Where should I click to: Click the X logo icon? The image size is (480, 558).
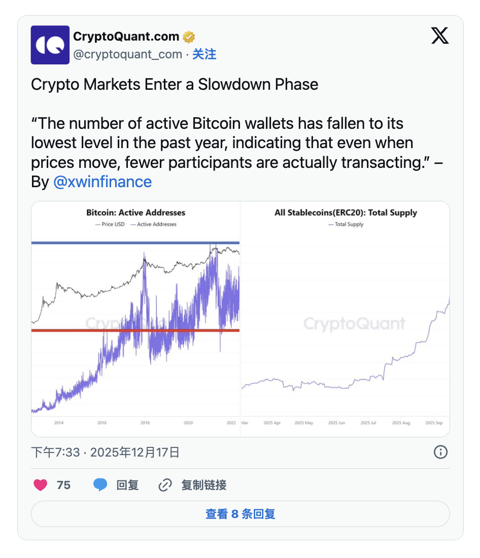pos(440,36)
